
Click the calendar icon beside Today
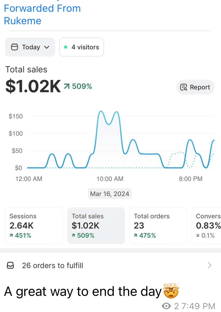[14, 47]
